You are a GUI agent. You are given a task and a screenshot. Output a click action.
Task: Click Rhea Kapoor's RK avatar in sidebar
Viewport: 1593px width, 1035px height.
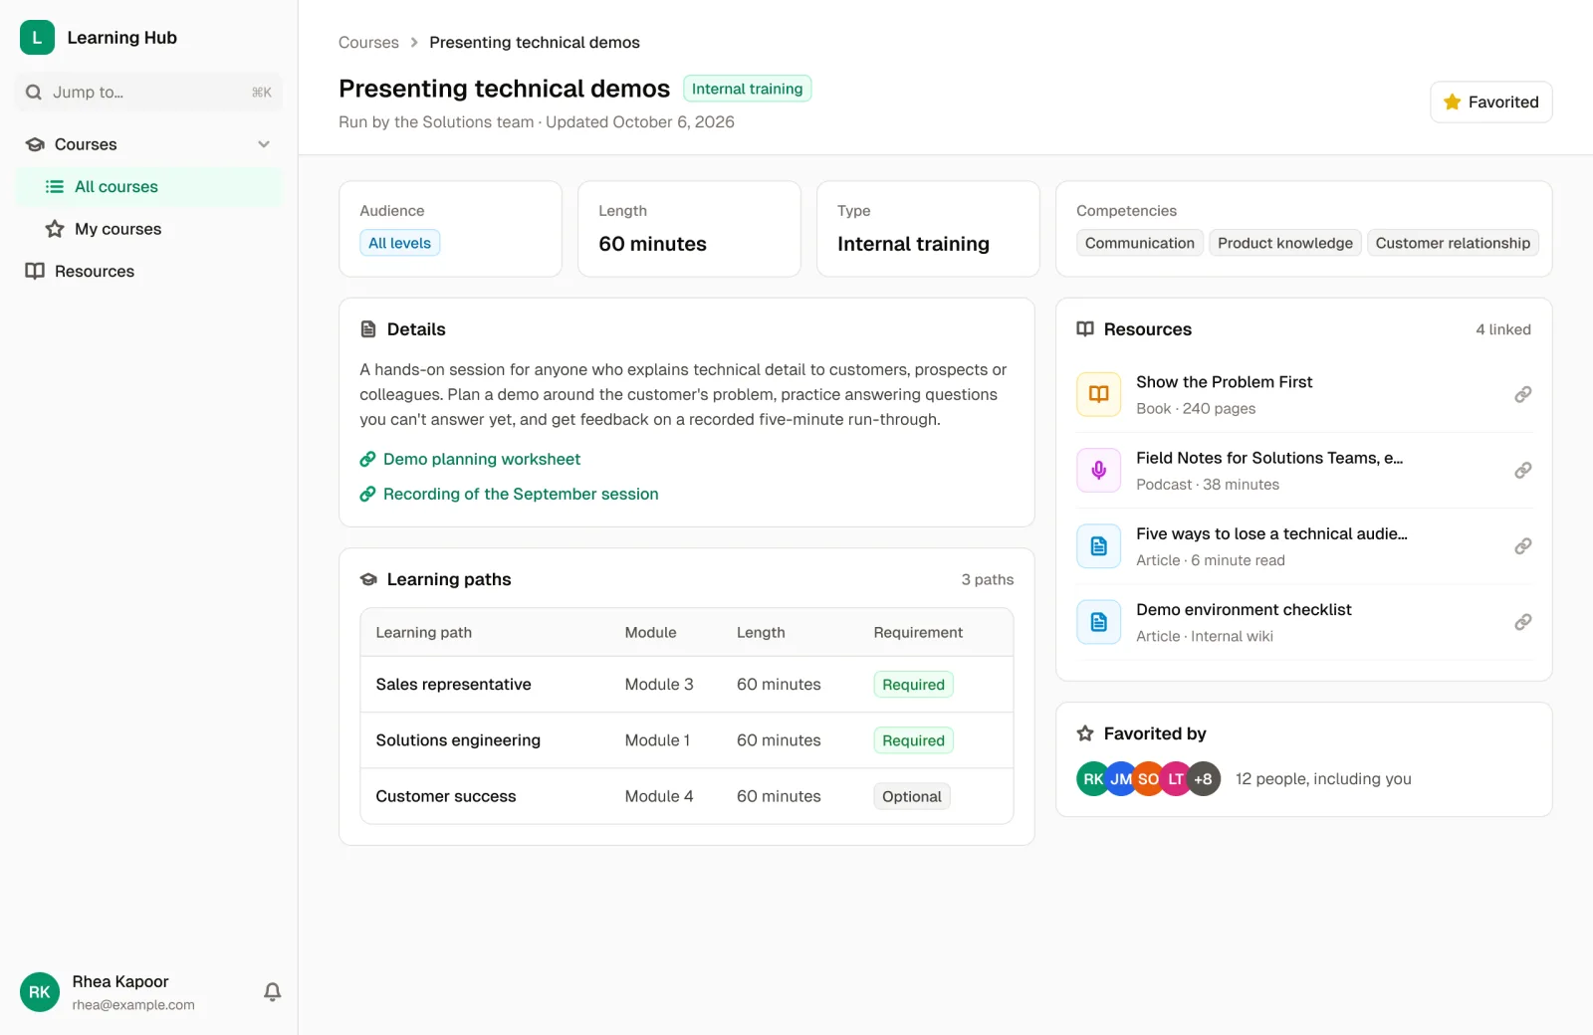pos(40,992)
